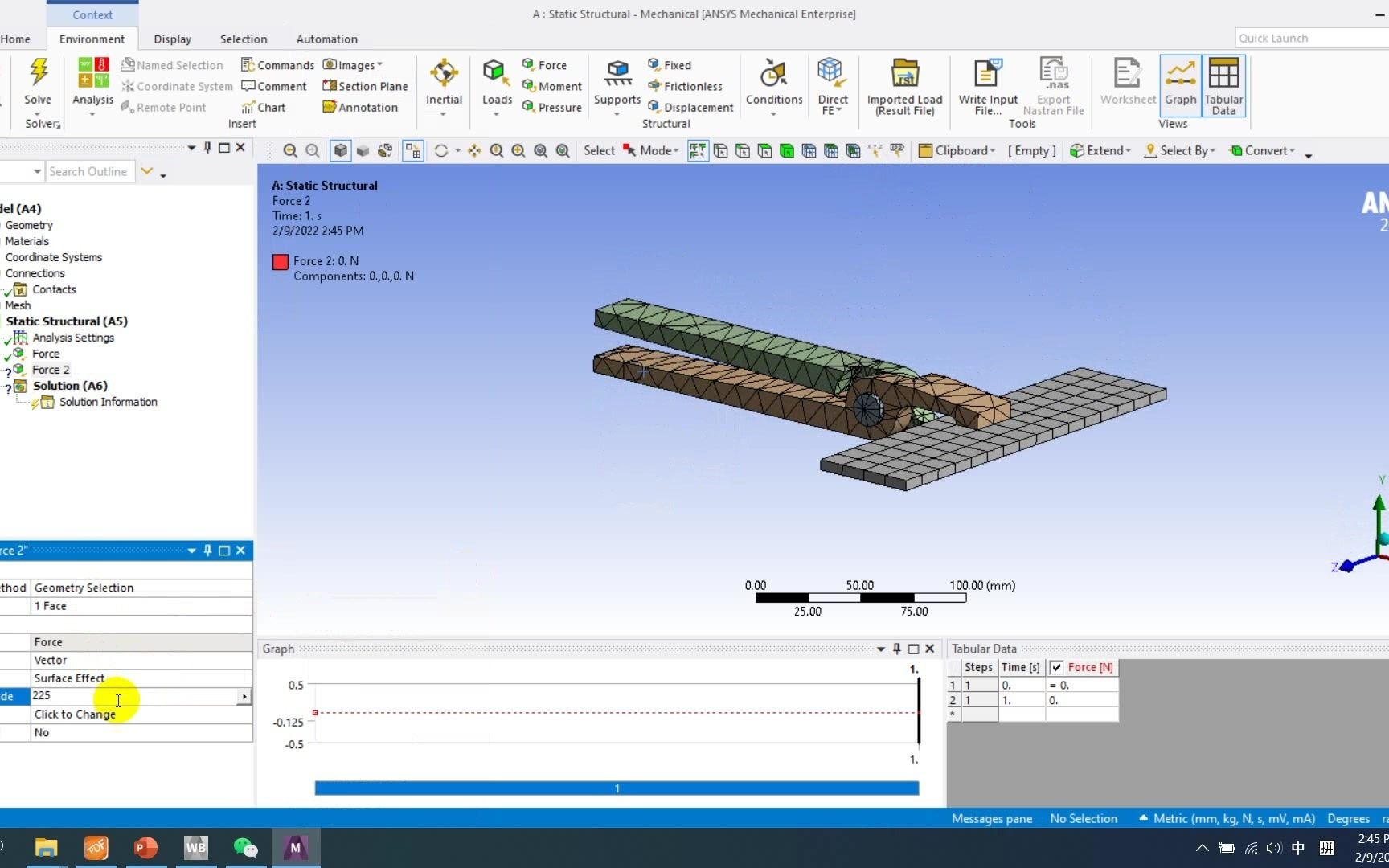Insert a Named Selection
The image size is (1389, 868).
pos(172,65)
